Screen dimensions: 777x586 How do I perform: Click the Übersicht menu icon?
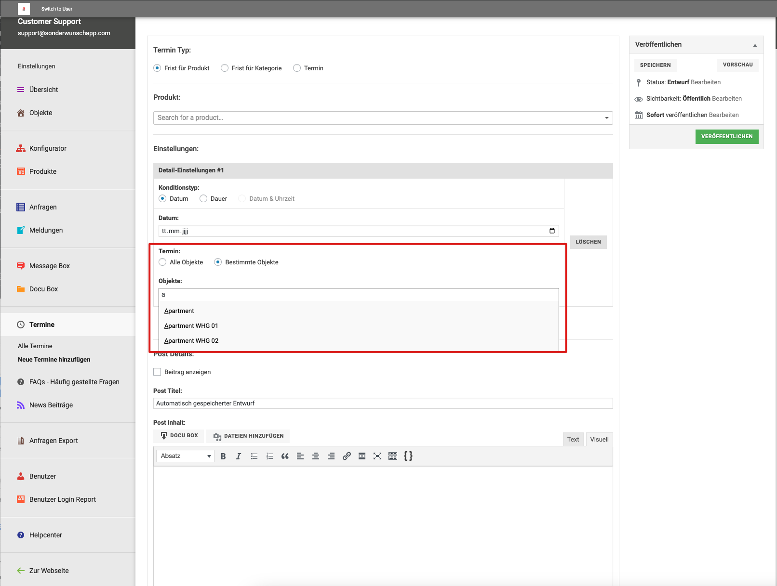(x=21, y=90)
